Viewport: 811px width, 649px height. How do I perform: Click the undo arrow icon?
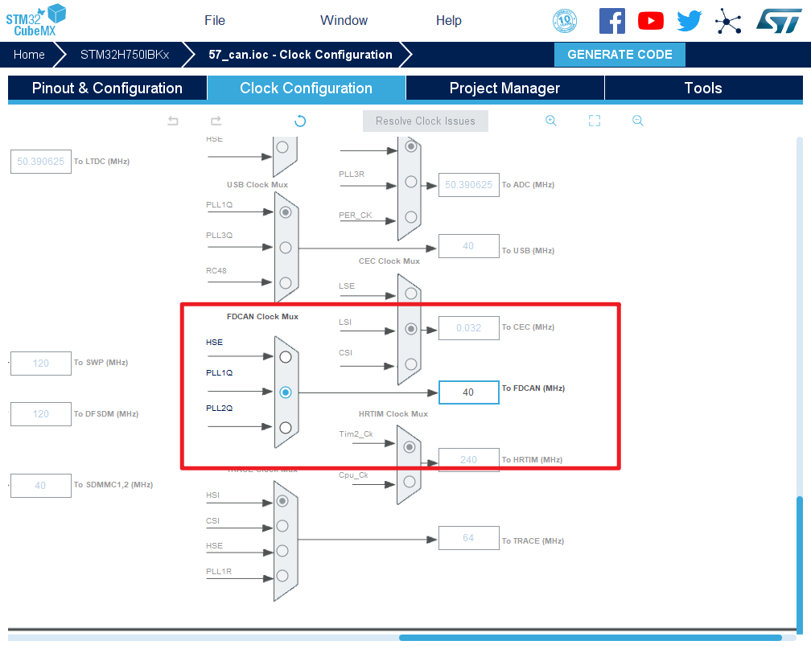coord(173,121)
